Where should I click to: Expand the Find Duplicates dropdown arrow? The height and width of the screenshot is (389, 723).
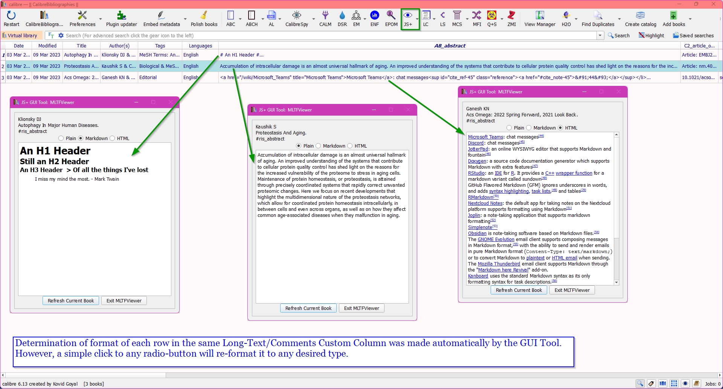(619, 19)
